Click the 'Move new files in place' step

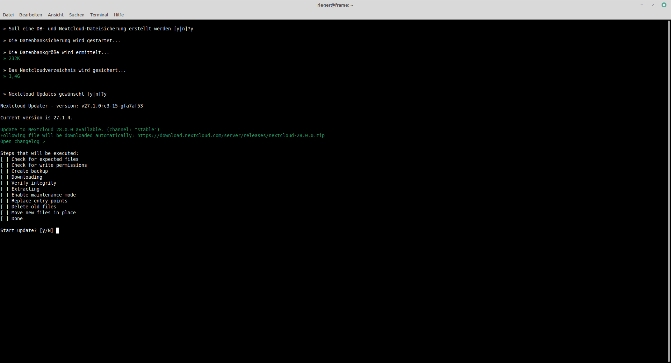38,213
